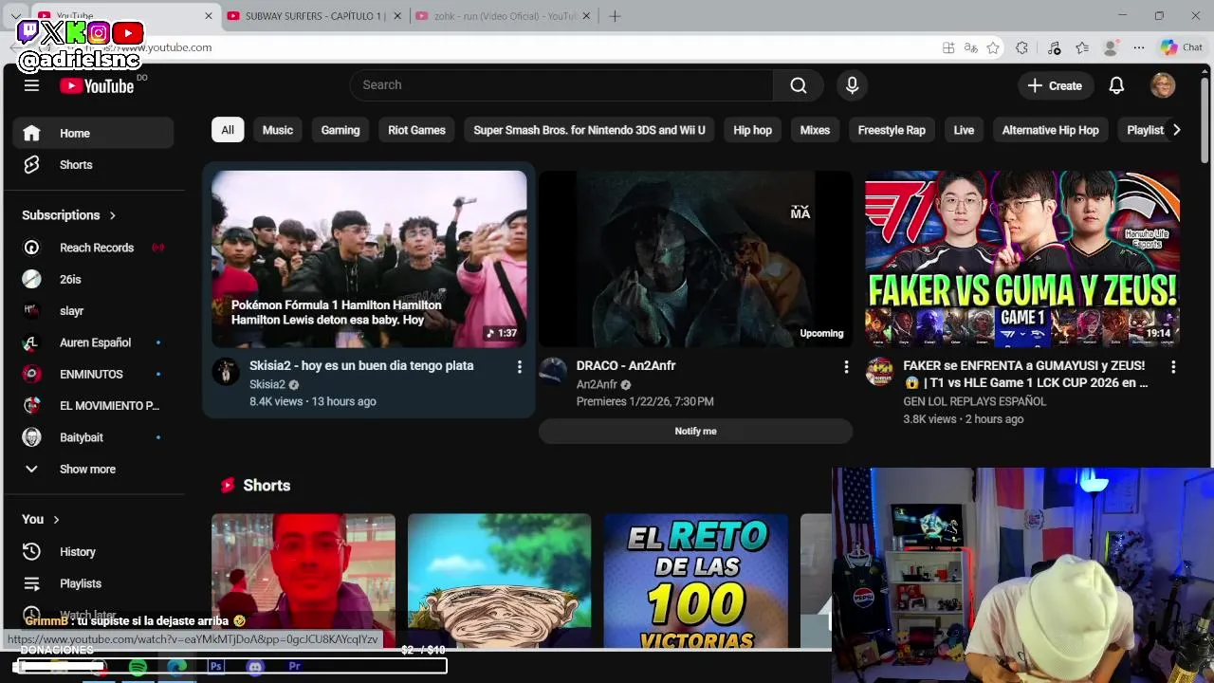Click GEN LOL REPLAYS channel avatar
Image resolution: width=1214 pixels, height=683 pixels.
coord(879,371)
